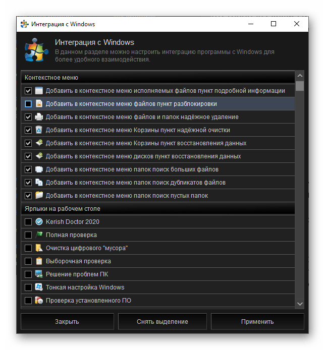
Task: Click the recovery icon in дисков восстановления row
Action: [39, 156]
